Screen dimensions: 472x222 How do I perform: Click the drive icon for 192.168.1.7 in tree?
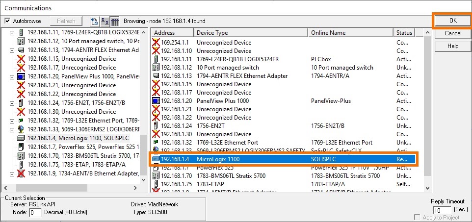click(x=21, y=147)
